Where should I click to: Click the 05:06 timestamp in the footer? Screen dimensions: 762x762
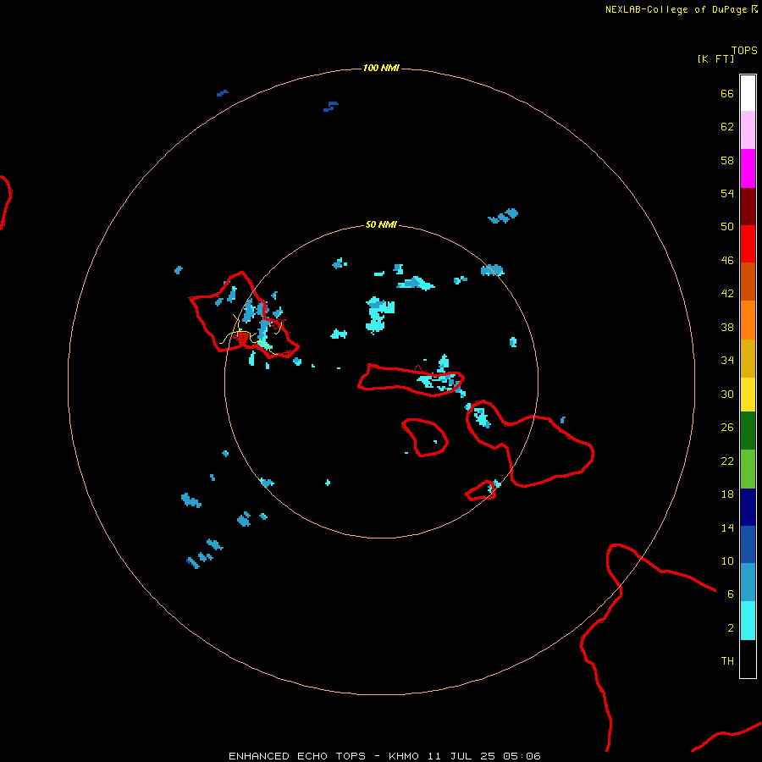click(522, 756)
